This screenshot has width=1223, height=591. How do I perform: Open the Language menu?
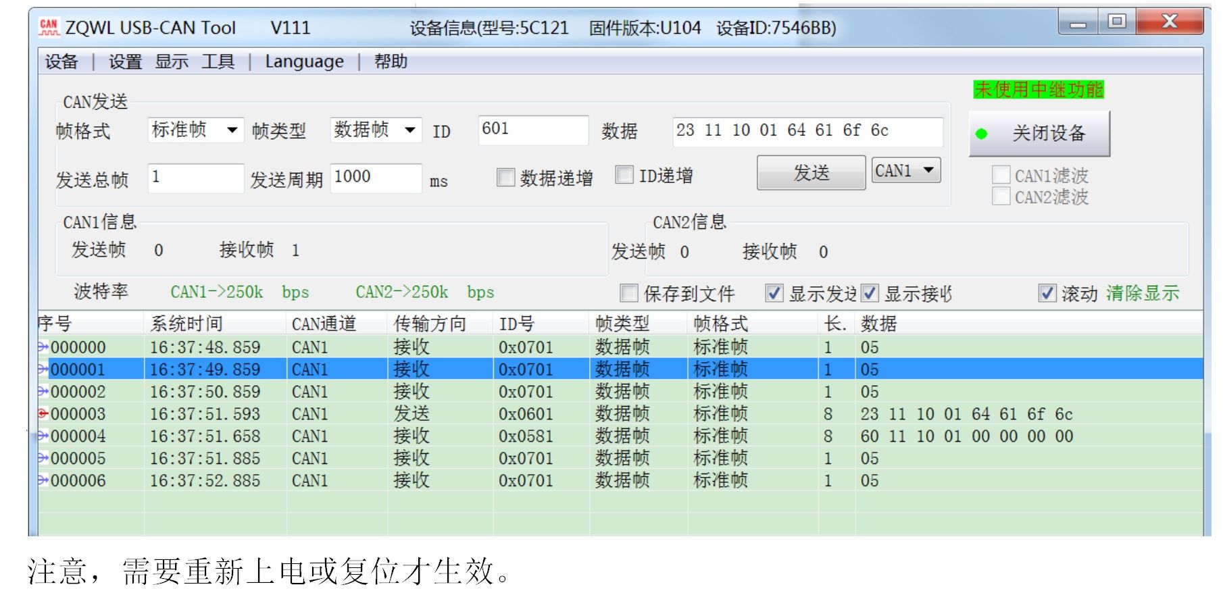304,61
